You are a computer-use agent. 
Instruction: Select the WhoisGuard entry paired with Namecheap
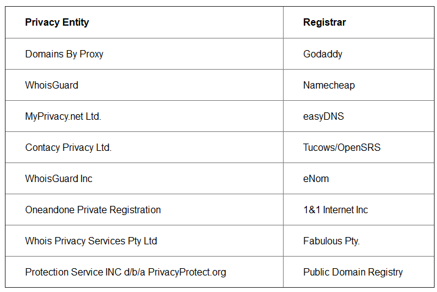[51, 86]
